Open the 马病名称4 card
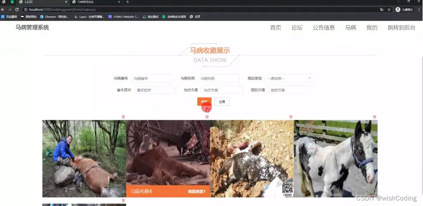 pos(168,159)
